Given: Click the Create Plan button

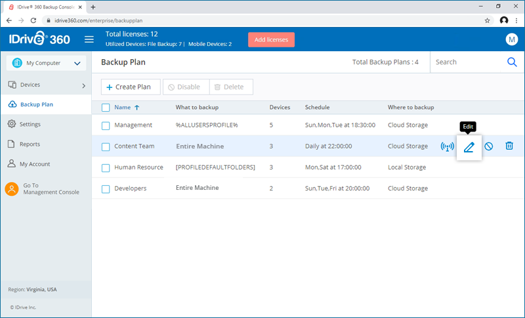Looking at the screenshot, I should [131, 87].
